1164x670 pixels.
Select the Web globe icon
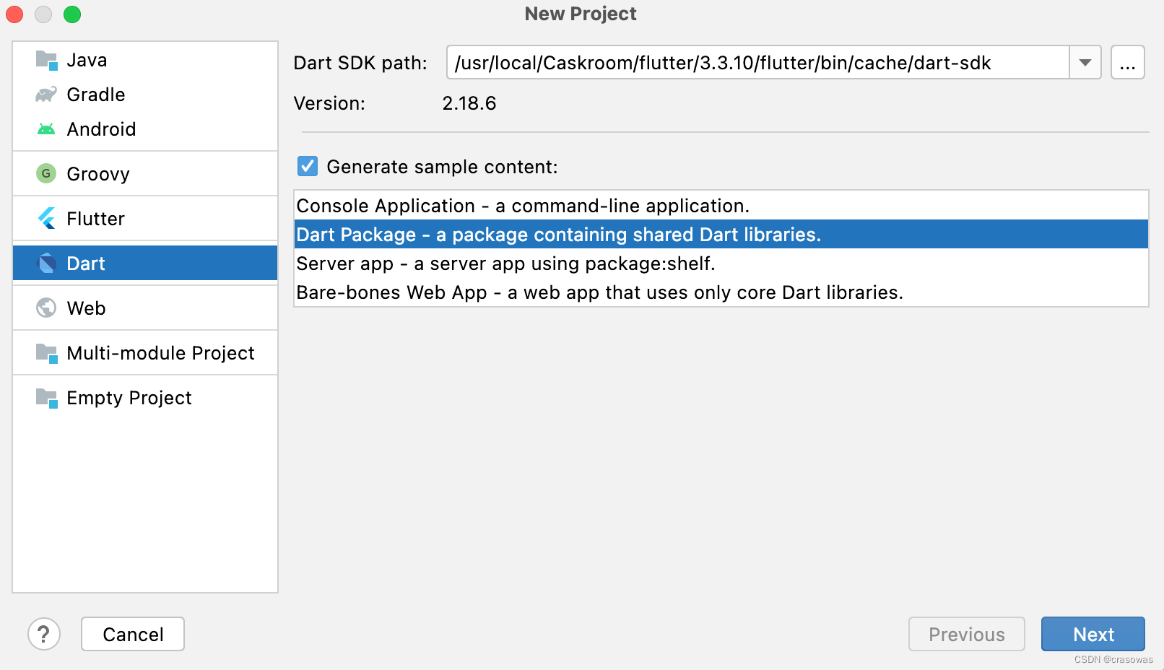(x=46, y=308)
